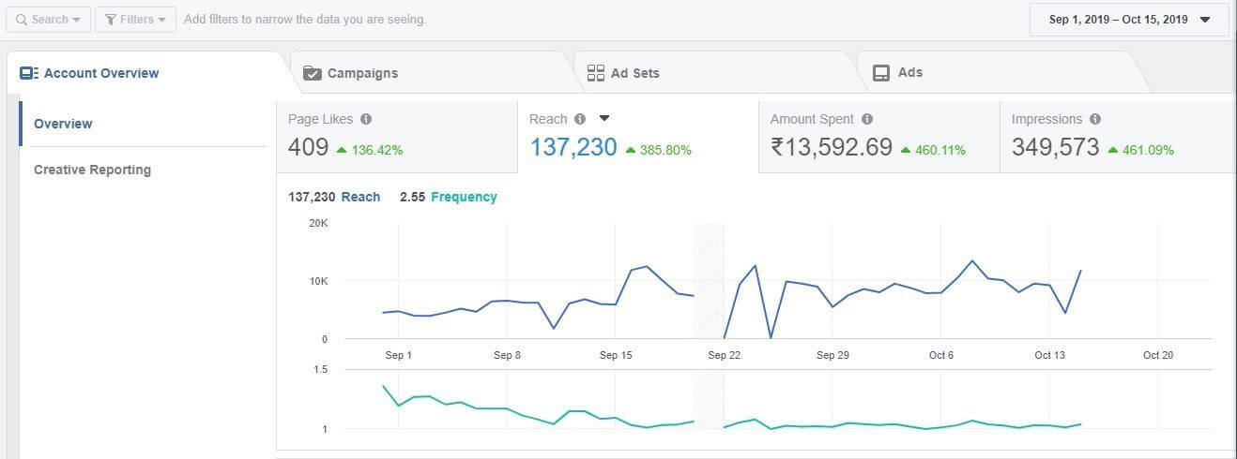The width and height of the screenshot is (1237, 459).
Task: Click the Reach legend label above chart
Action: click(360, 197)
